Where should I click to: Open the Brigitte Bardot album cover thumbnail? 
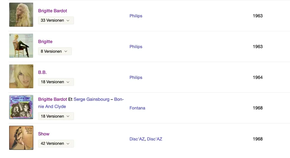(x=21, y=15)
